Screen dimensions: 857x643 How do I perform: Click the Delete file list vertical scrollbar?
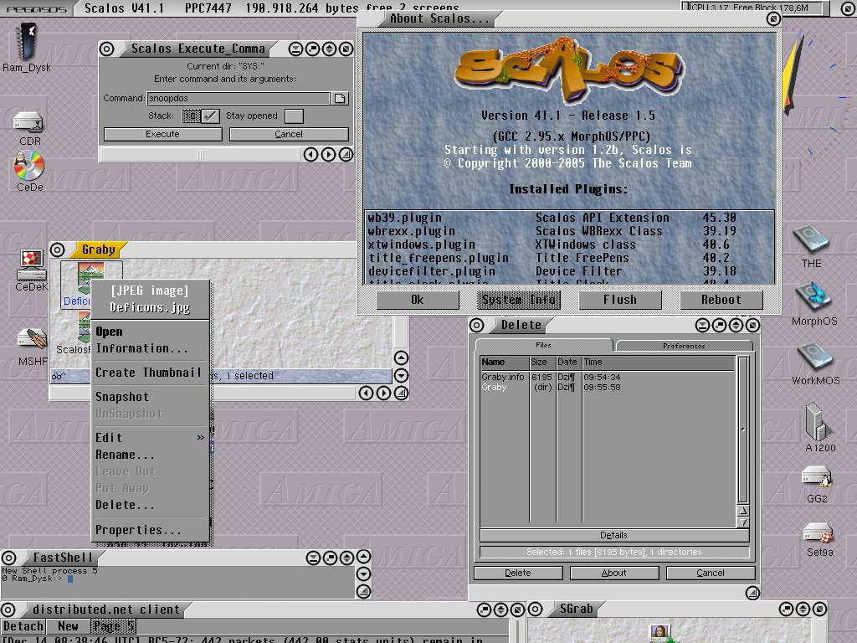743,430
